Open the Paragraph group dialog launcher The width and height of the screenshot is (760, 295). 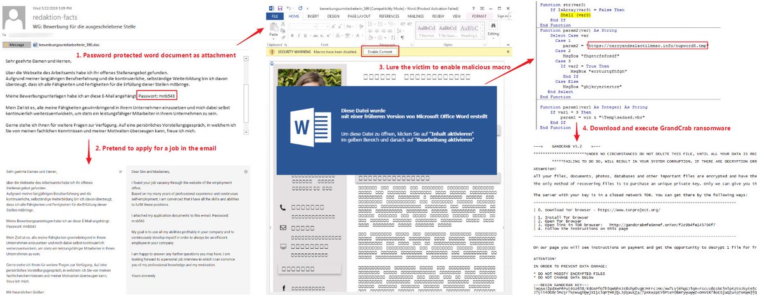pyautogui.click(x=412, y=44)
